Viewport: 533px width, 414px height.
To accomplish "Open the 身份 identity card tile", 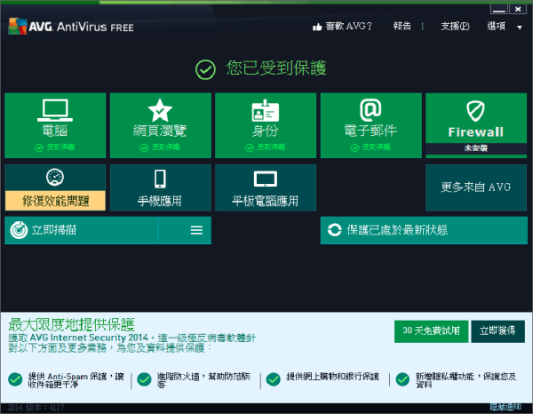I will point(266,125).
